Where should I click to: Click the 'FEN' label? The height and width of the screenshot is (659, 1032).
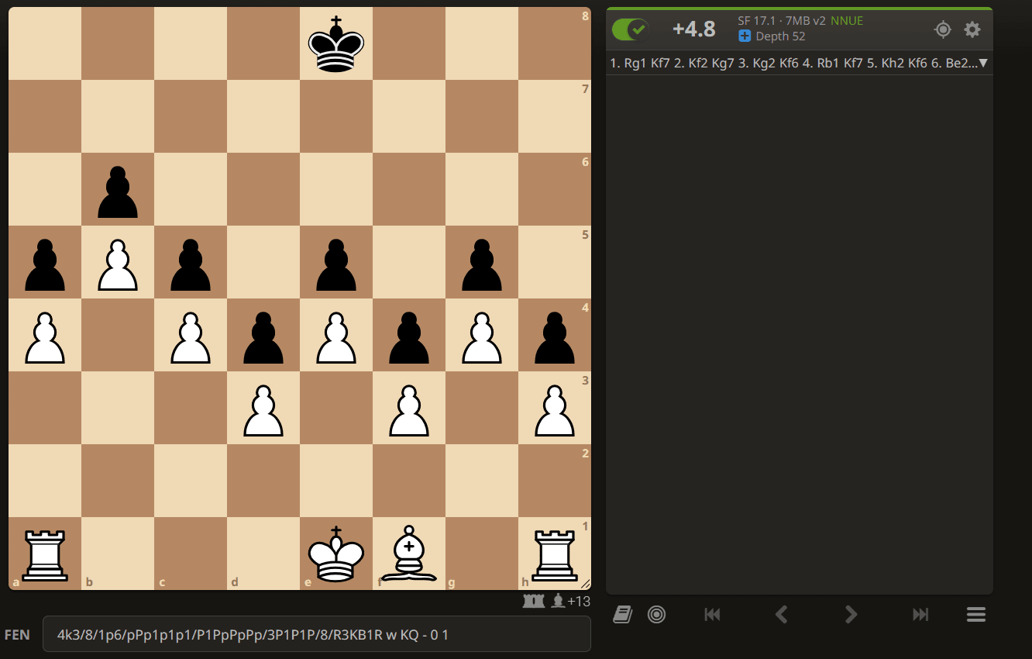click(x=17, y=634)
